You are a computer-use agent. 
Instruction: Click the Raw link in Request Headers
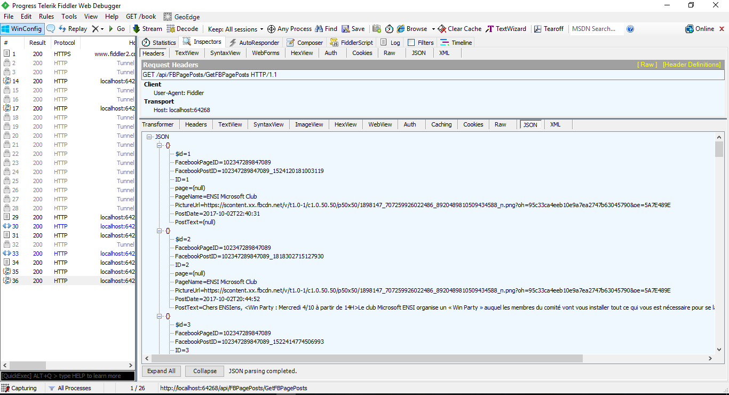tap(647, 65)
